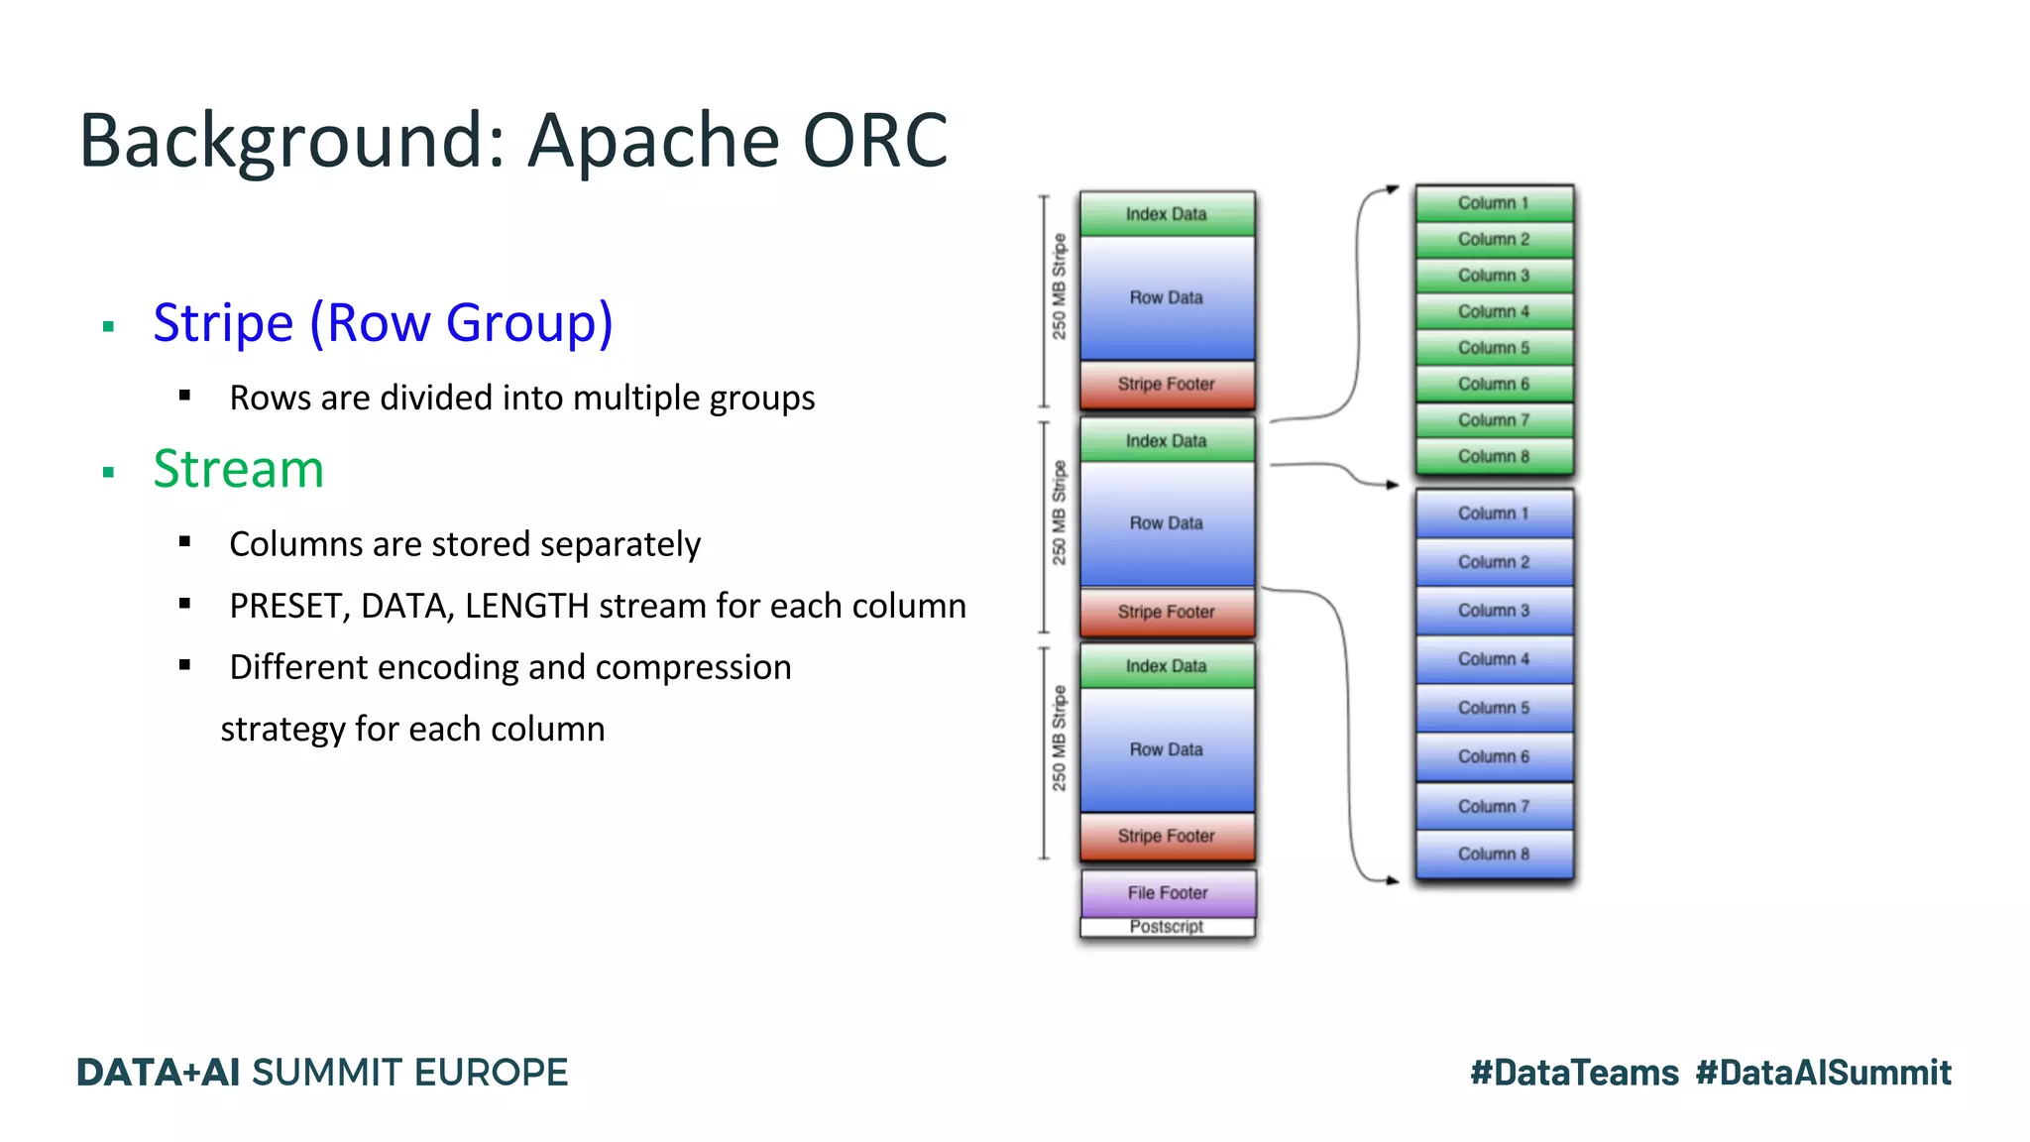Click the green Stripe (Row Group) bullet marker

click(109, 326)
